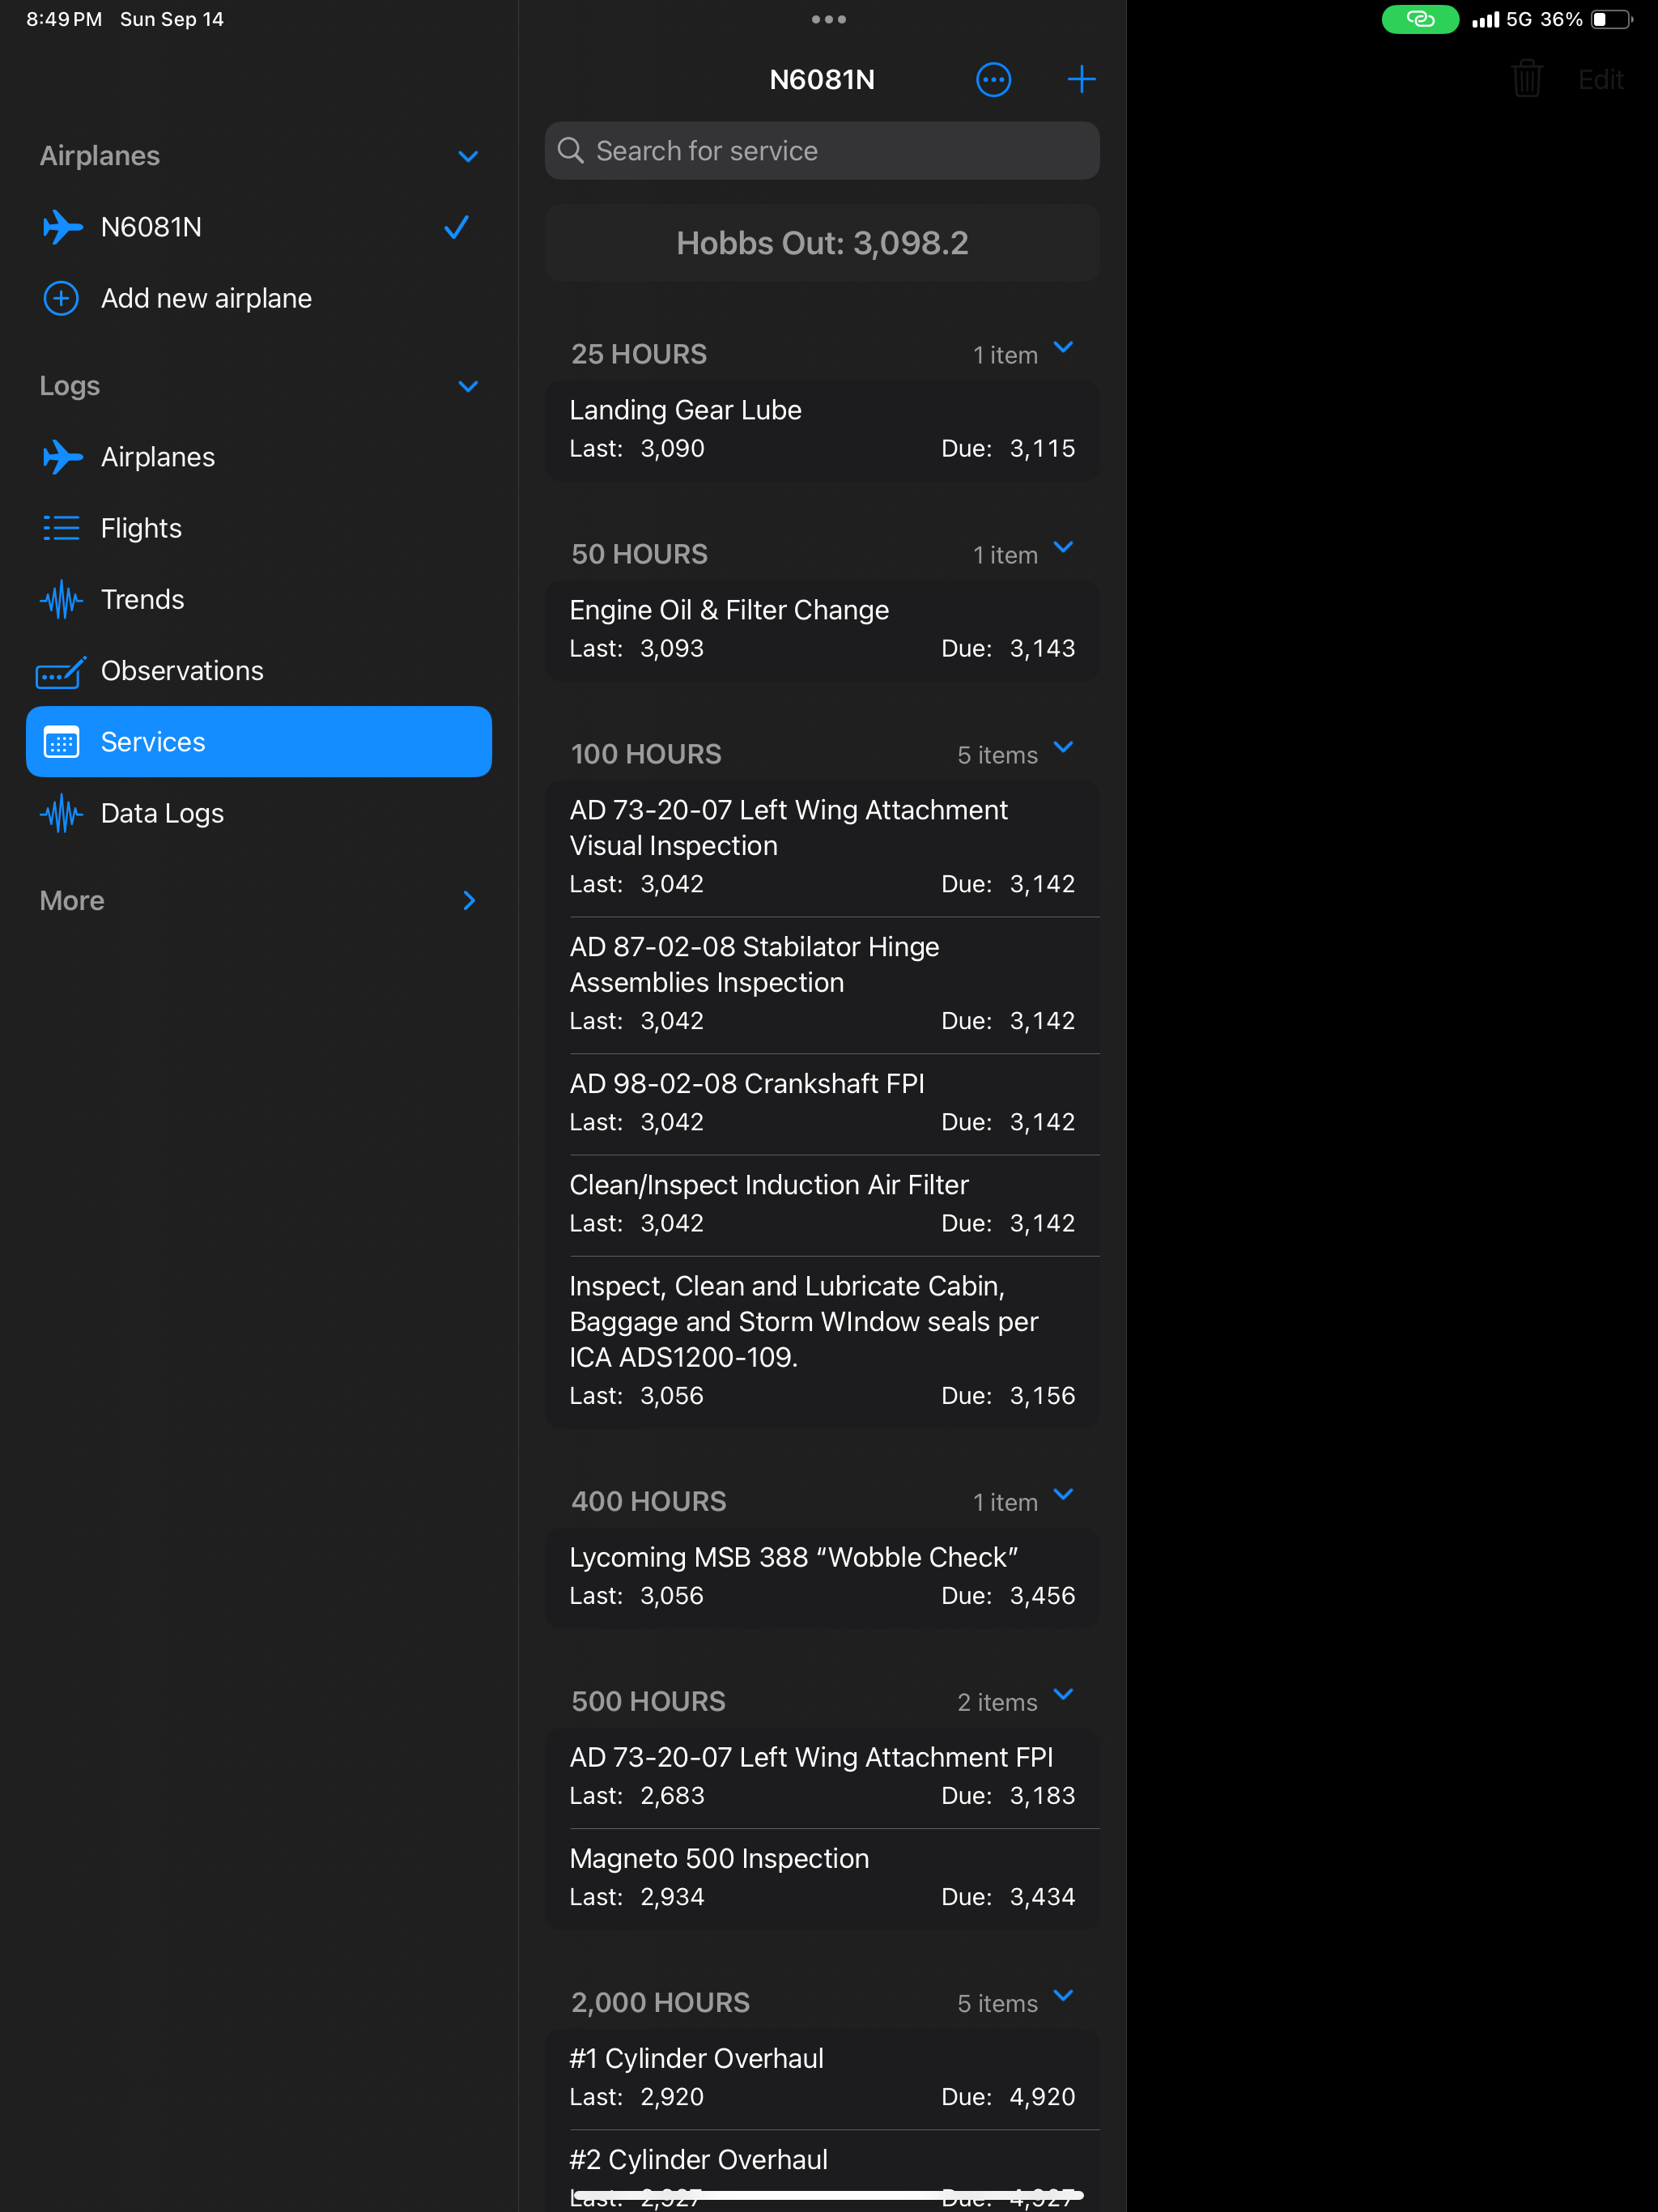
Task: Tap the three-dot multitasking handle at top
Action: click(x=829, y=19)
